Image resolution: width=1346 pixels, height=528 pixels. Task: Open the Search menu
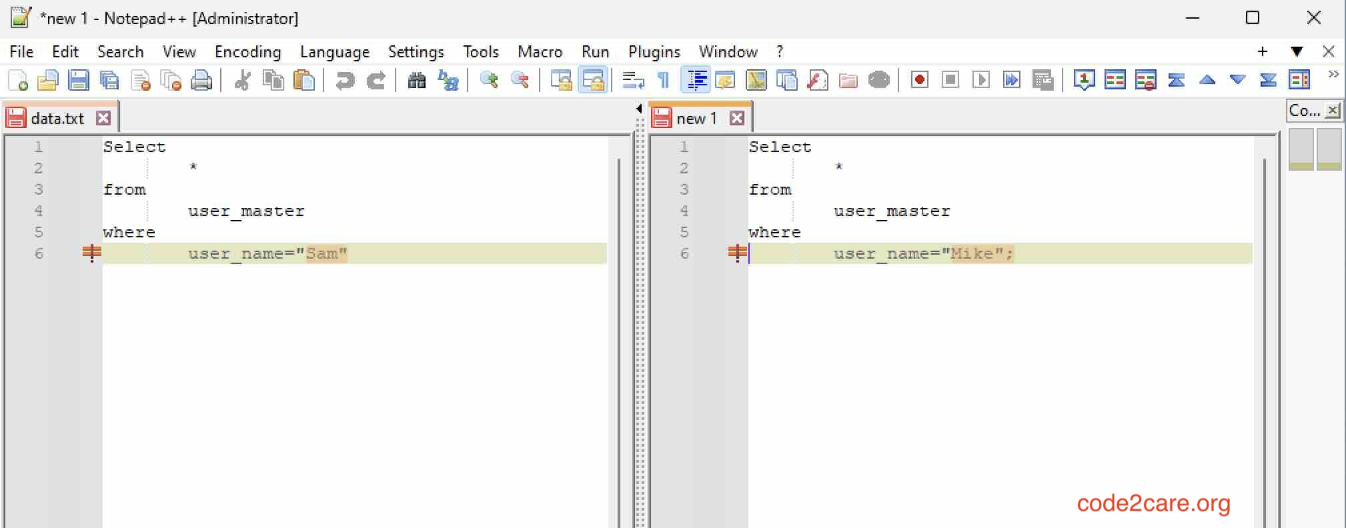[120, 51]
